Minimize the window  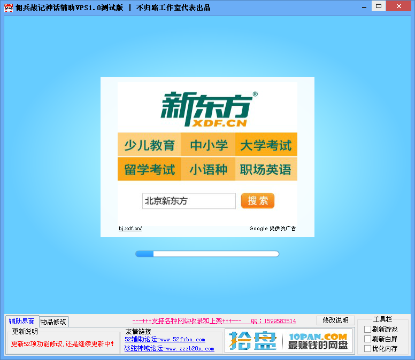pyautogui.click(x=364, y=6)
